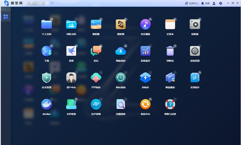Maximize the 极空间 window
Viewport: 241px width, 145px height.
click(x=233, y=3)
